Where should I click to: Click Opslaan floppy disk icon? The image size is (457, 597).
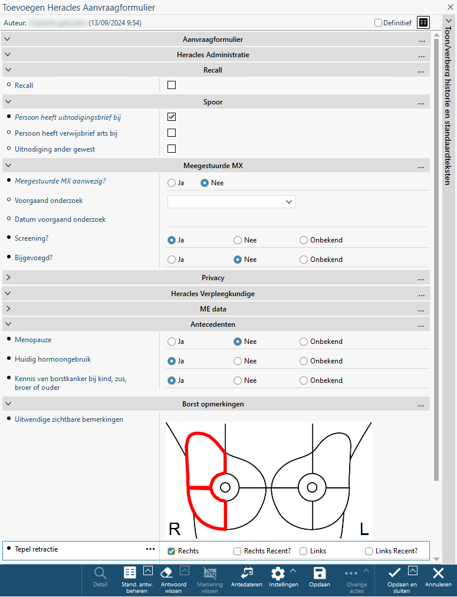pyautogui.click(x=319, y=573)
